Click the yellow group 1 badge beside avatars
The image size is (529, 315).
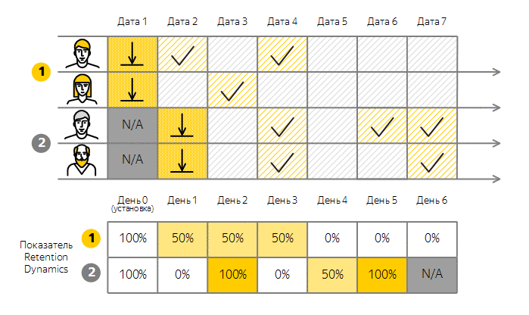pos(41,72)
